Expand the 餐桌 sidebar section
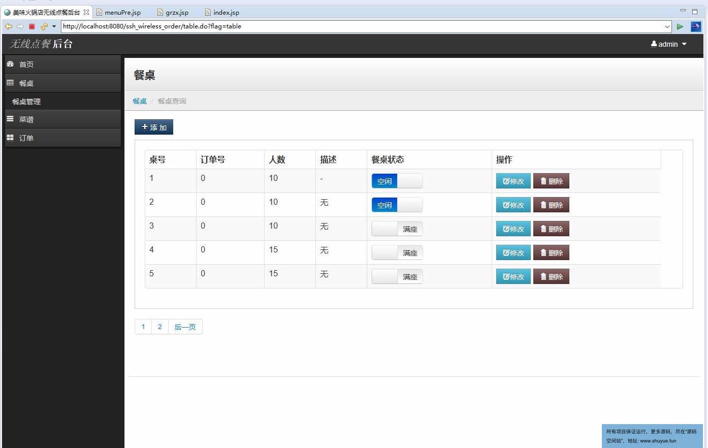 [x=62, y=83]
